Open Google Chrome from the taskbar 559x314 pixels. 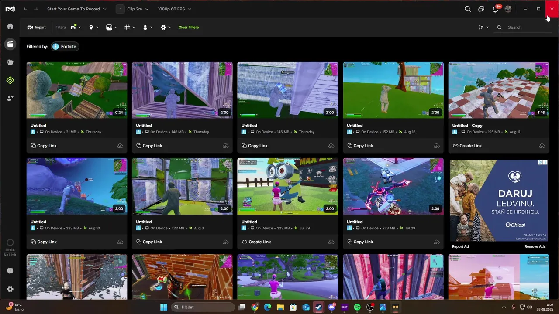pyautogui.click(x=255, y=307)
